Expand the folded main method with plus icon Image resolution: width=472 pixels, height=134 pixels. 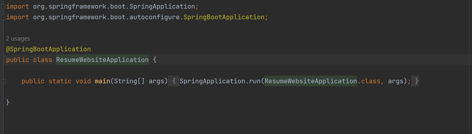pos(3,81)
